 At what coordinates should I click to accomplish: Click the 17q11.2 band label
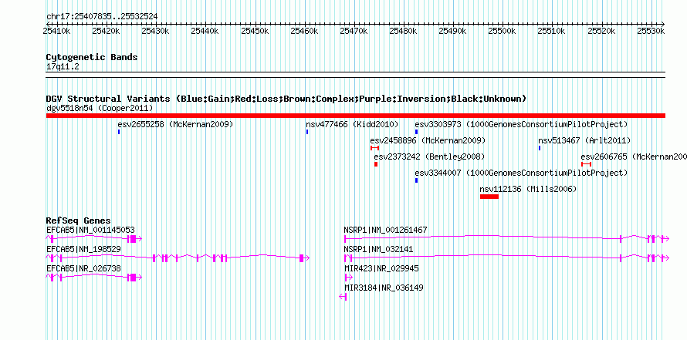pos(63,66)
